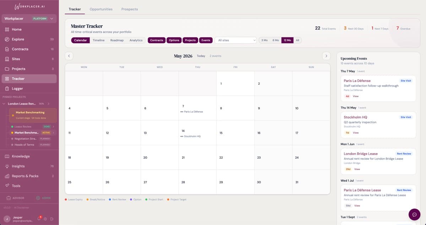Open the Reports & Packs chart icon
Screen dimensions: 426x225
7,176
